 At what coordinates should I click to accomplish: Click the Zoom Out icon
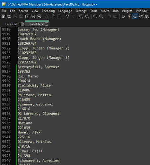tap(101, 17)
